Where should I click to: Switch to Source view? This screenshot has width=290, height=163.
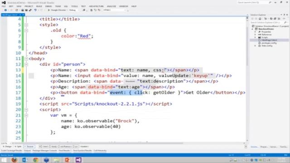tap(29, 147)
